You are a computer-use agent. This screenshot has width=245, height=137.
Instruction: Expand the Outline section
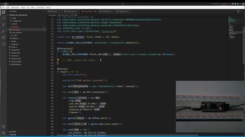pyautogui.click(x=12, y=132)
